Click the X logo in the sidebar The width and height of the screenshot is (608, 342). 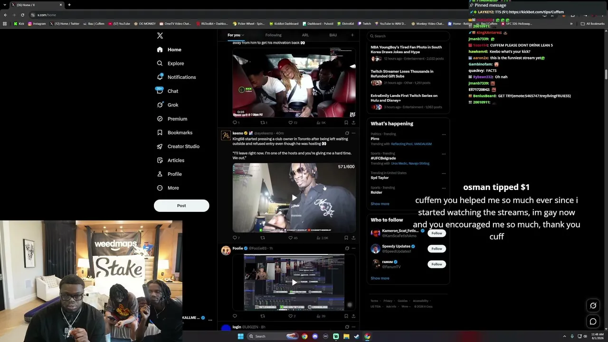pos(160,36)
